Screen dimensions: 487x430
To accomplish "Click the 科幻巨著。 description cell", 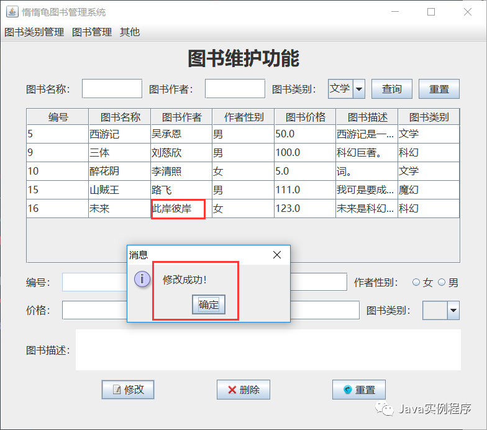I will [366, 153].
